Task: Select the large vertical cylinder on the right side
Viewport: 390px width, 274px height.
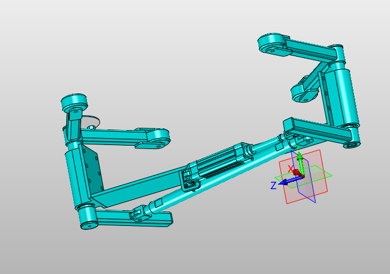Action: click(x=346, y=97)
